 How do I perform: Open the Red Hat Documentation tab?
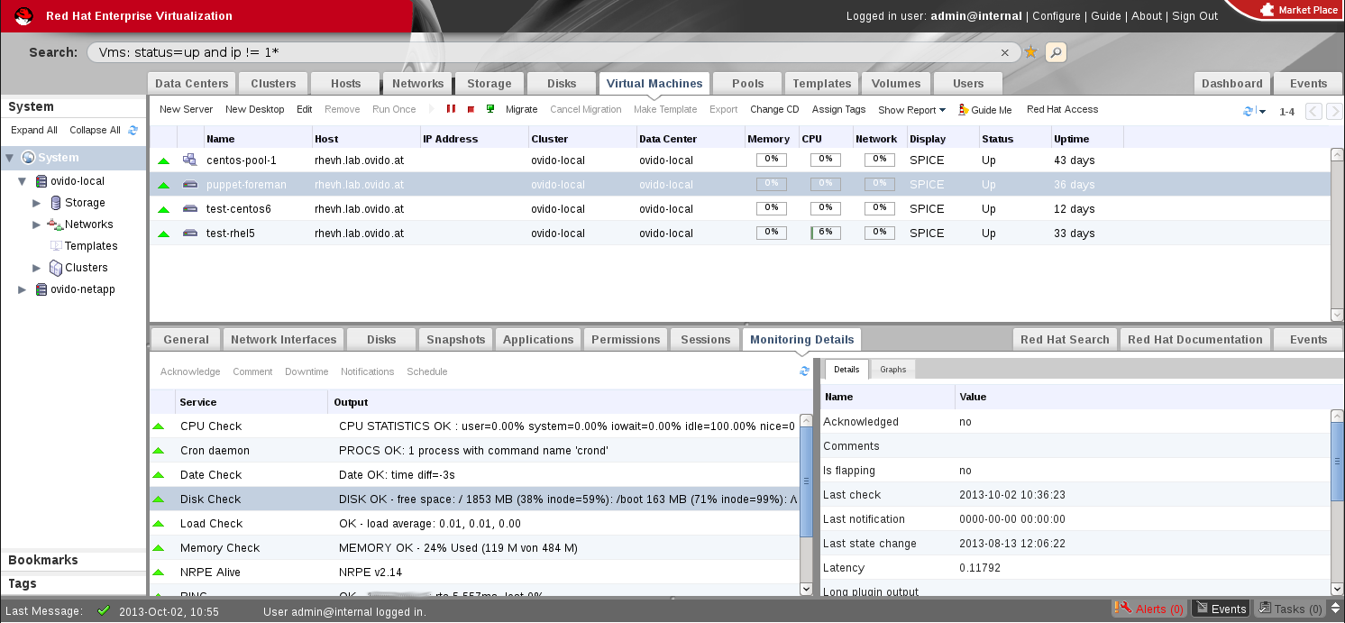1194,340
